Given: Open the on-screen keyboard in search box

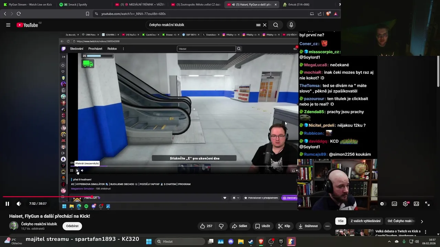Looking at the screenshot, I should pos(258,25).
